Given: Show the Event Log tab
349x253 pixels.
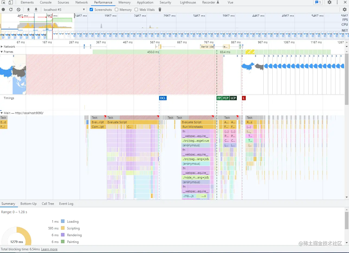Looking at the screenshot, I should [66, 204].
